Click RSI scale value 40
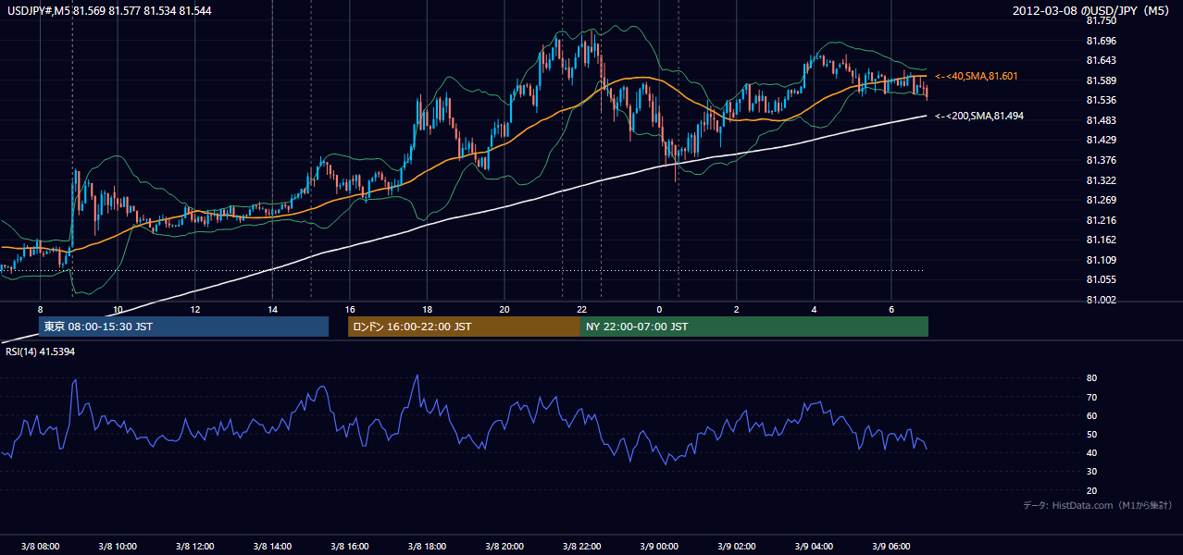Screen dimensions: 1183x555 (x=1092, y=452)
